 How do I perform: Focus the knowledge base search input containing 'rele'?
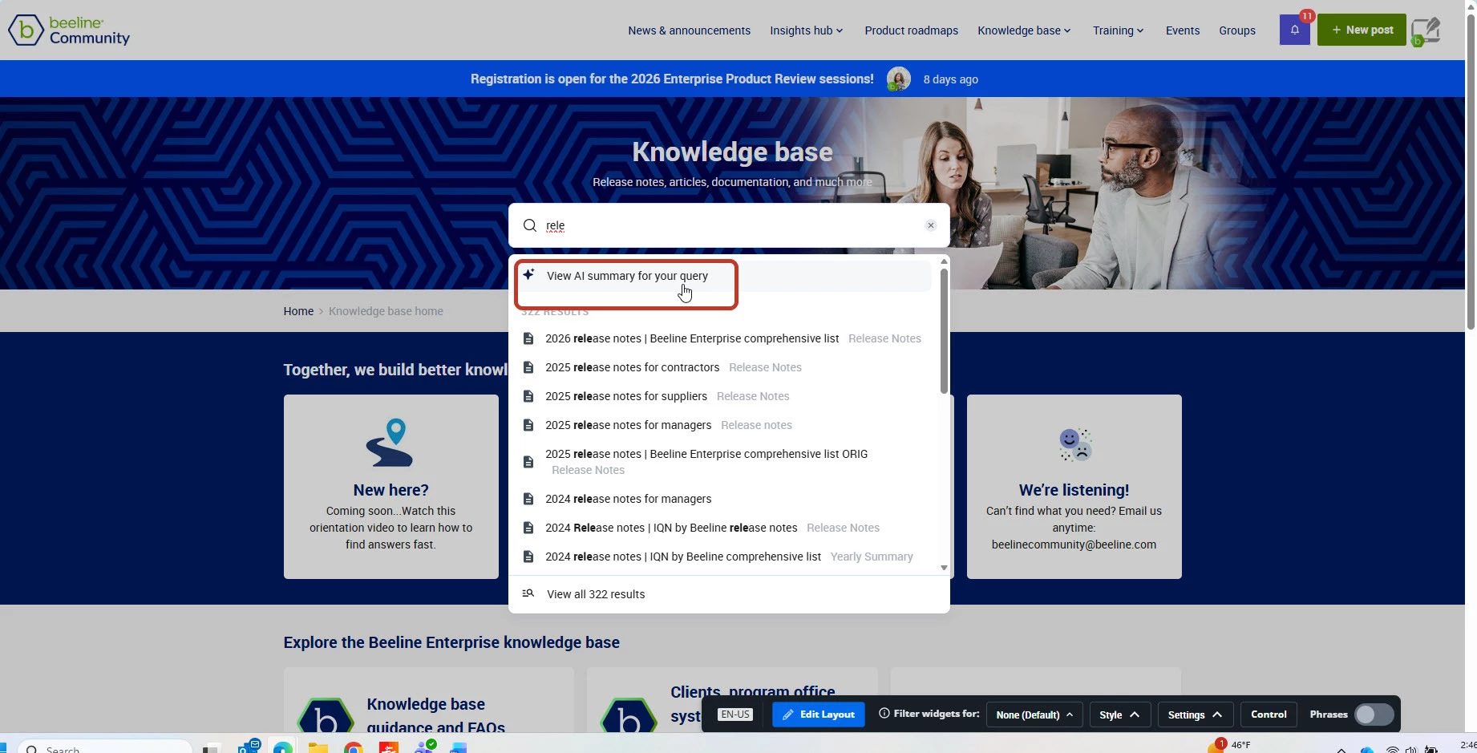pos(729,225)
